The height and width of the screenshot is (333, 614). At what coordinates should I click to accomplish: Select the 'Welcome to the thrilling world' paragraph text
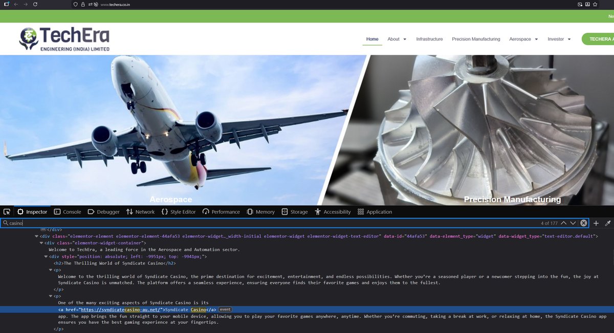328,279
